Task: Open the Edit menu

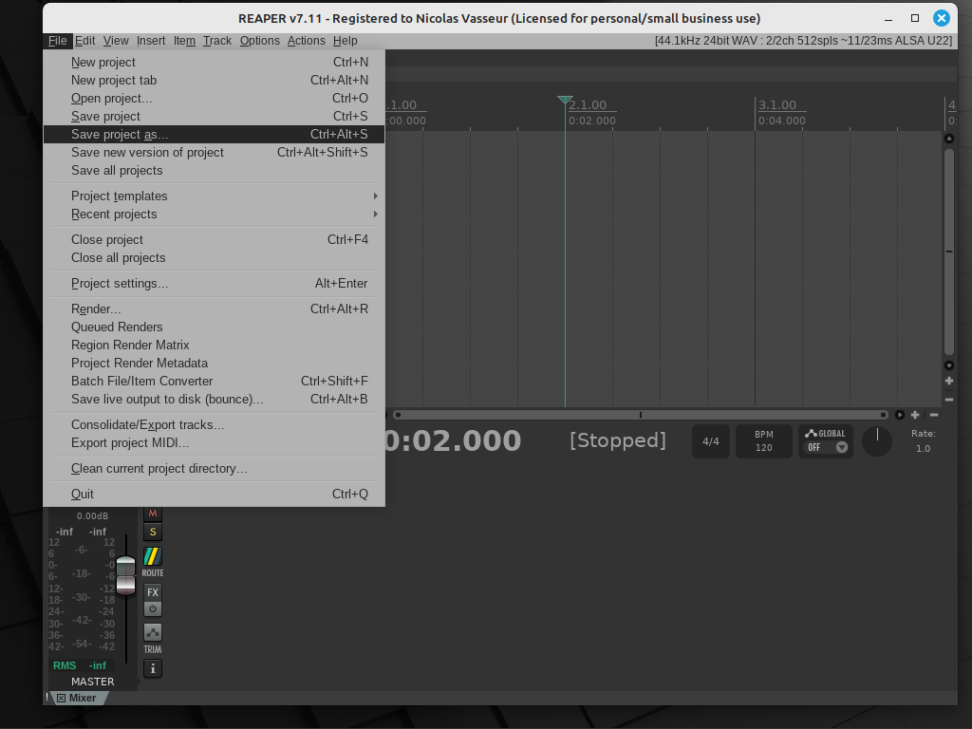Action: click(x=84, y=41)
